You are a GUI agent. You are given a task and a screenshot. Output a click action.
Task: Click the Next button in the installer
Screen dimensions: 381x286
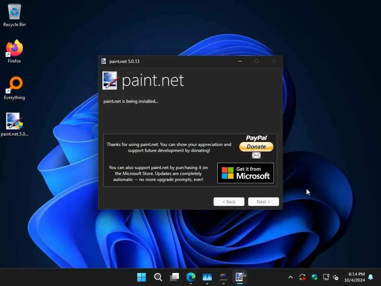click(263, 201)
